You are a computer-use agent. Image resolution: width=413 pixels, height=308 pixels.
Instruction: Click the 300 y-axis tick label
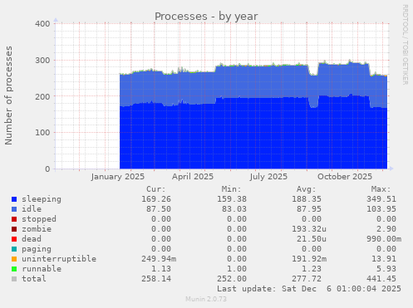click(42, 61)
